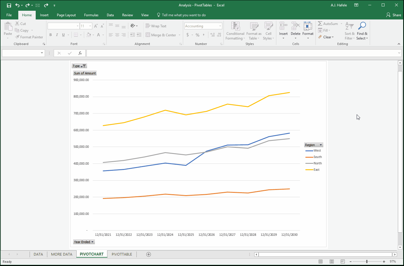The width and height of the screenshot is (404, 266).
Task: Switch to the Data ribbon tab
Action: 110,15
